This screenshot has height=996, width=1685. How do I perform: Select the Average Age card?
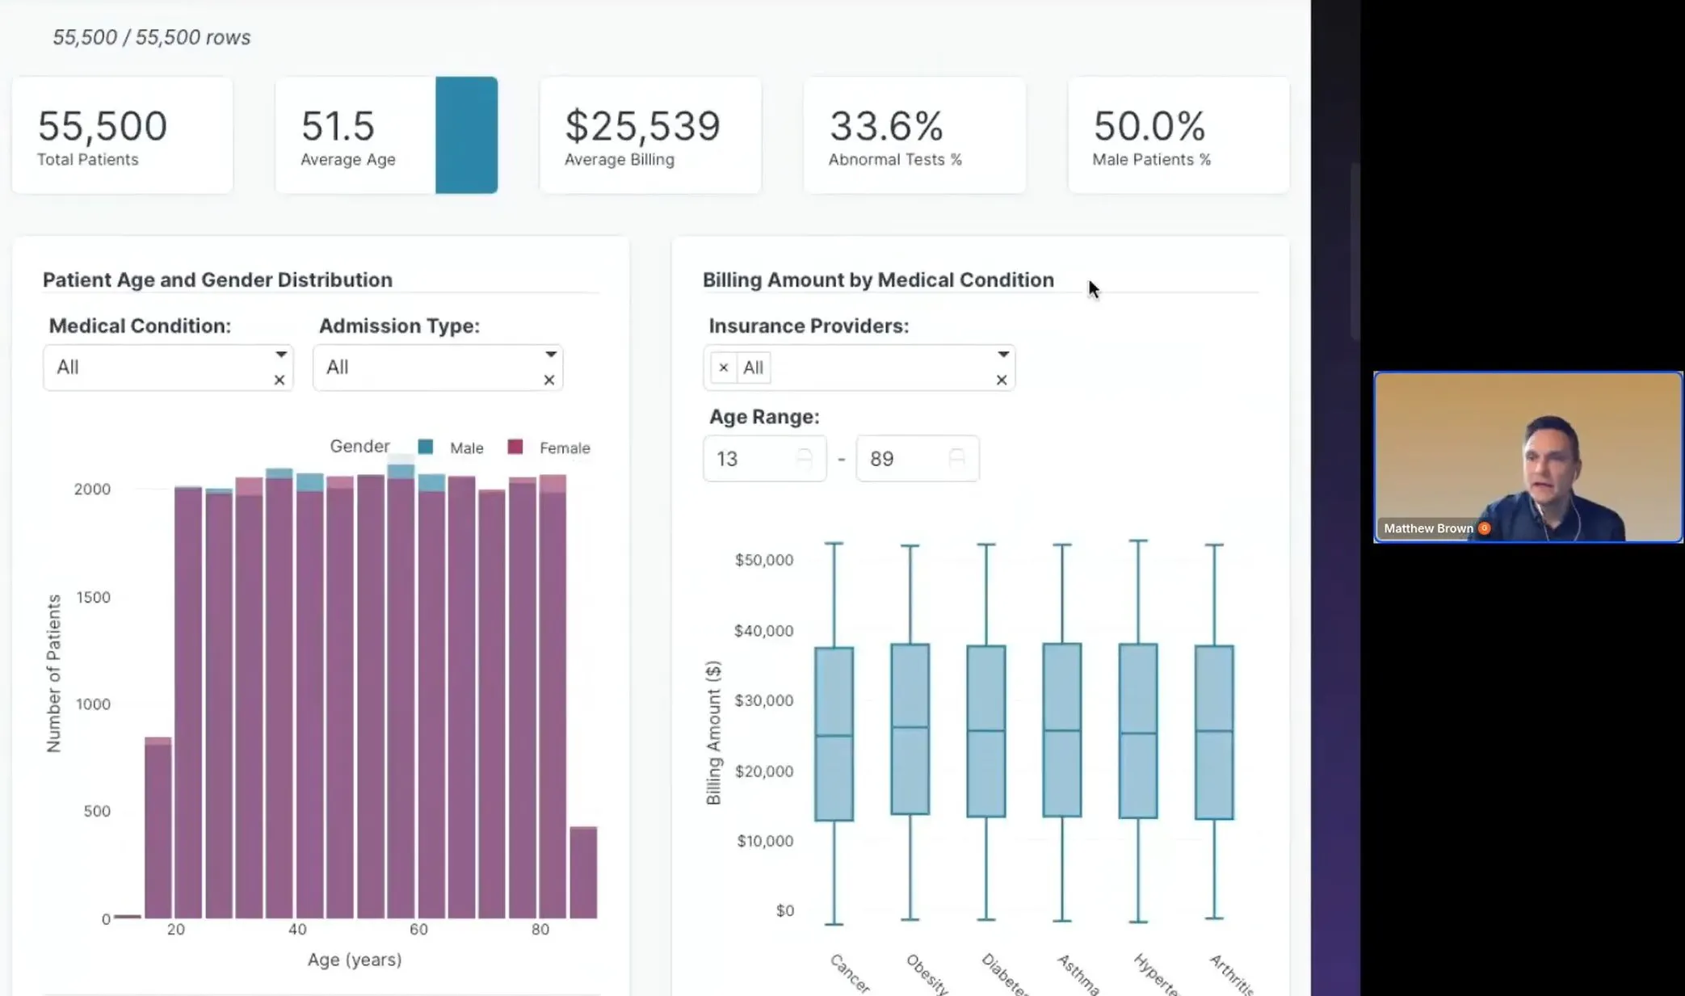[x=387, y=135]
